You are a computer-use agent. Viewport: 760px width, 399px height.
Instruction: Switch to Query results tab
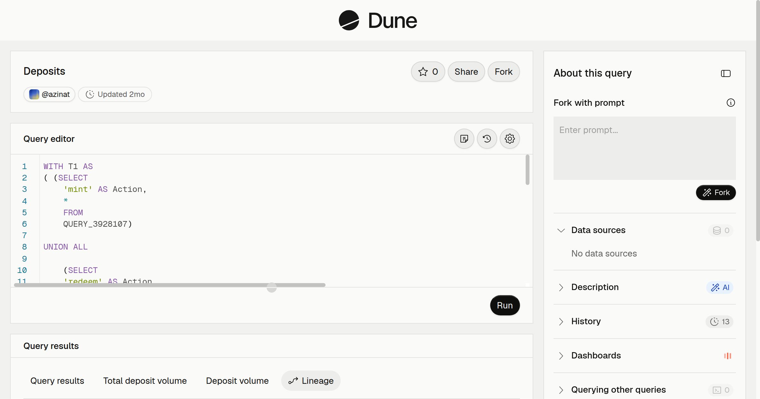tap(57, 381)
